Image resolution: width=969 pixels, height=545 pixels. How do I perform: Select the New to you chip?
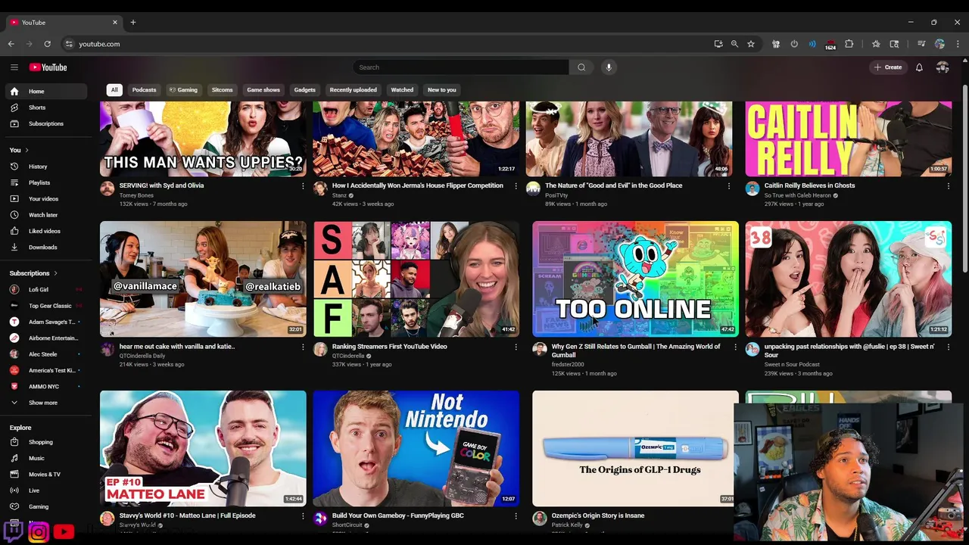coord(441,90)
